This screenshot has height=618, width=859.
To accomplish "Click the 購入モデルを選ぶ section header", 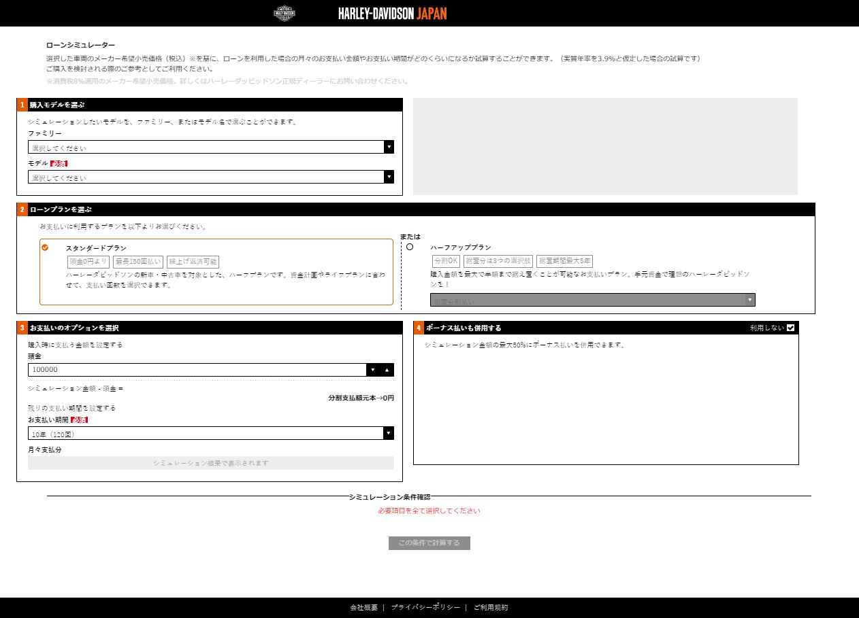I will coord(210,105).
